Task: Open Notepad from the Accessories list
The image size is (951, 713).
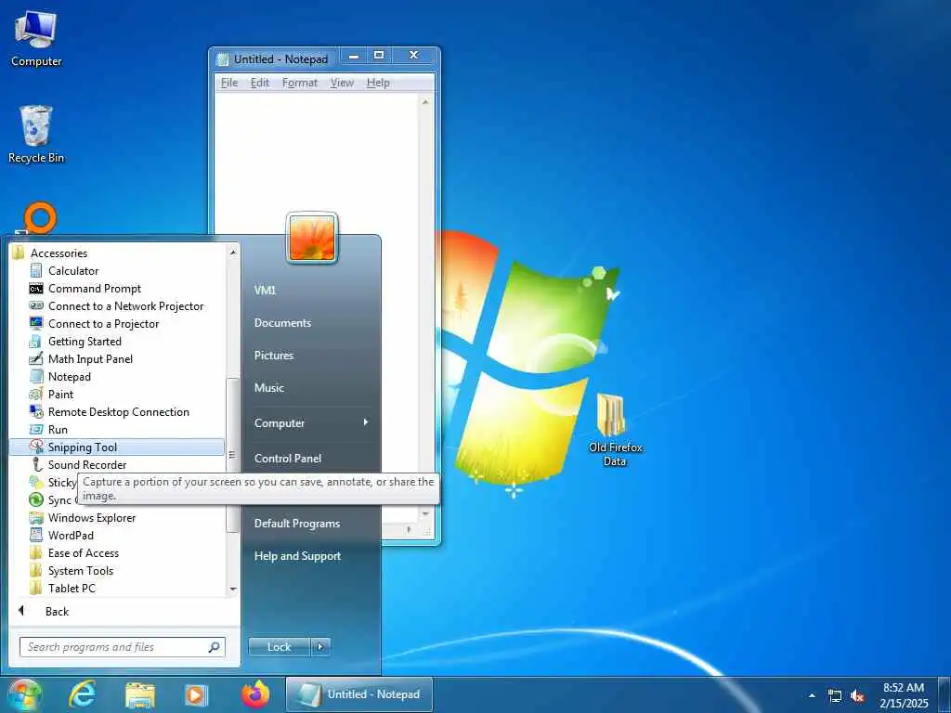Action: pyautogui.click(x=69, y=377)
